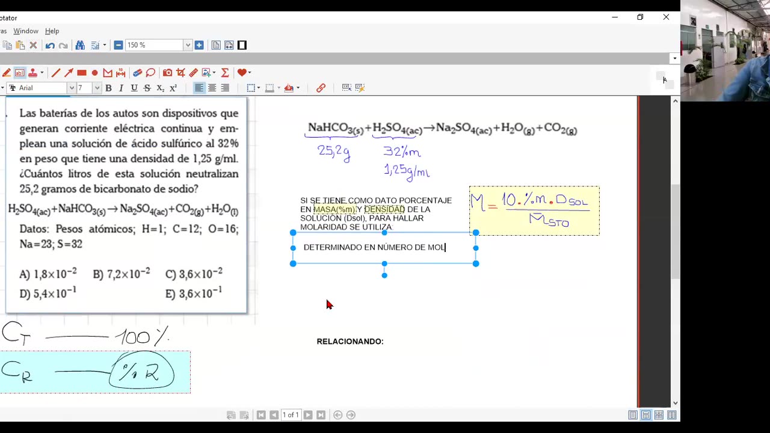Align text right
This screenshot has width=770, height=433.
tap(225, 88)
